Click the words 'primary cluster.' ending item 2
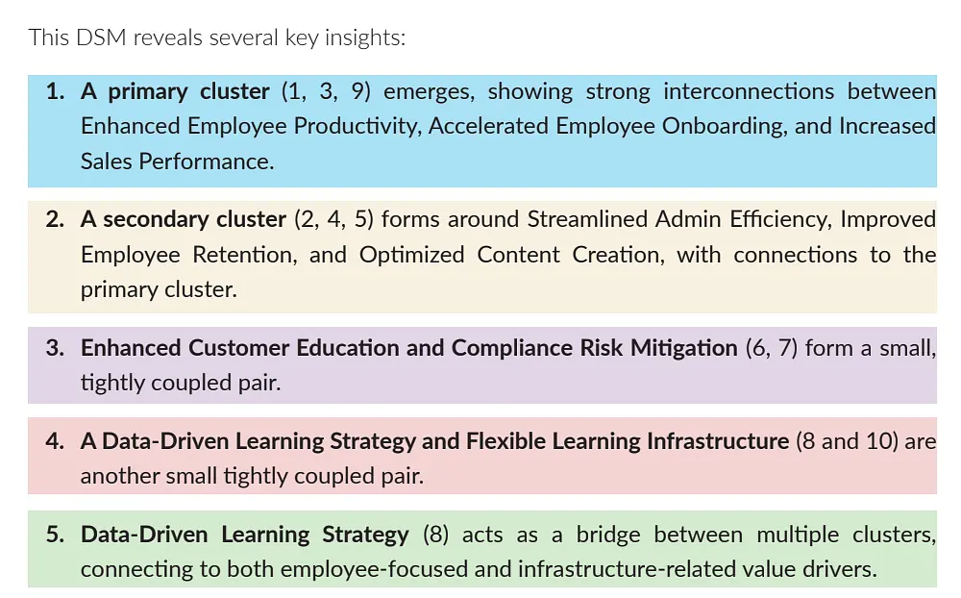961x598 pixels. (159, 289)
